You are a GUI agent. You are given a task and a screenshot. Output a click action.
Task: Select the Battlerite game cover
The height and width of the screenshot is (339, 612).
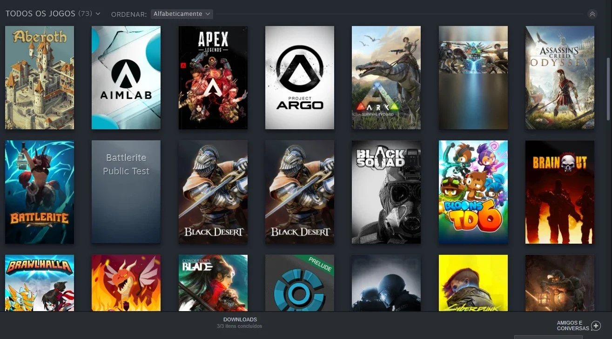(40, 192)
